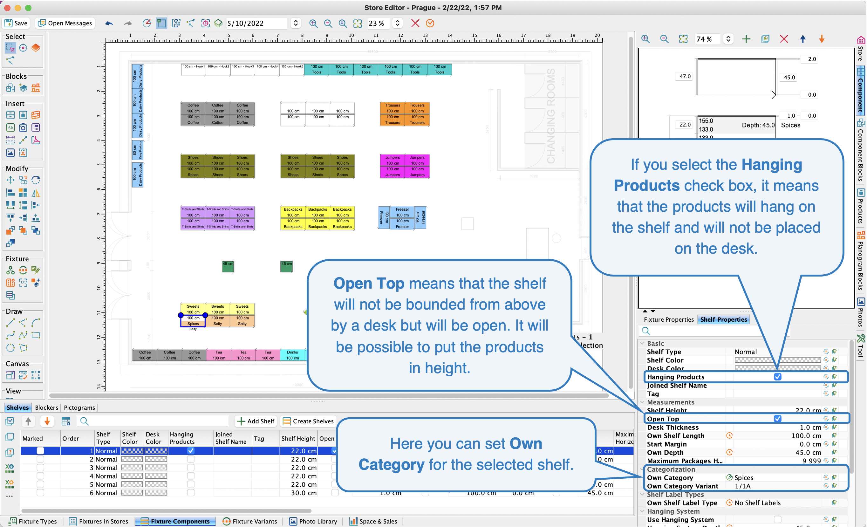Open the Shelf Type Normal dropdown value
The height and width of the screenshot is (527, 867).
777,352
